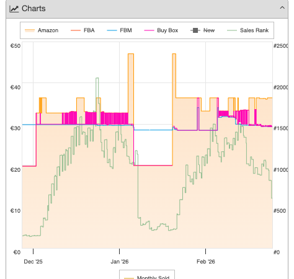Toggle the Monthly Sold legend entry
The height and width of the screenshot is (279, 294).
(147, 277)
